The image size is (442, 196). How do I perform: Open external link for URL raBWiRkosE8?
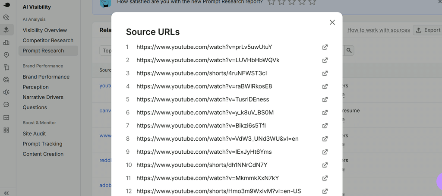[325, 86]
